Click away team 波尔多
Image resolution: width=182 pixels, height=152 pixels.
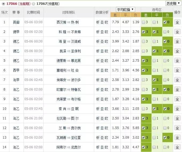(76, 80)
